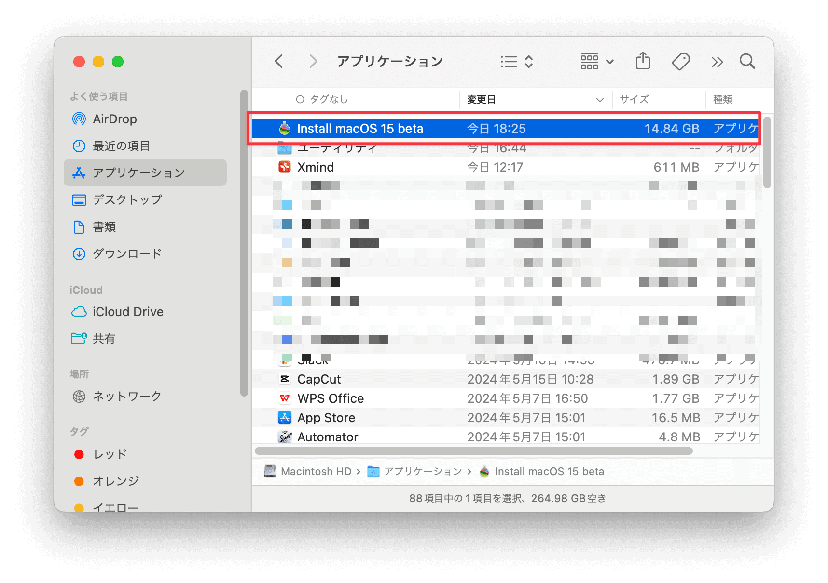Image resolution: width=828 pixels, height=583 pixels.
Task: Toggle sort order arrow in 変更日 header
Action: [600, 100]
